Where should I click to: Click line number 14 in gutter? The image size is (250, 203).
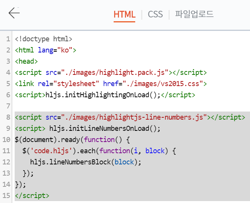7,184
